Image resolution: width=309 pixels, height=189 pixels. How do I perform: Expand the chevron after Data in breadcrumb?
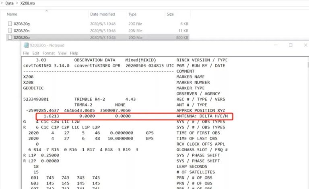(x=16, y=3)
